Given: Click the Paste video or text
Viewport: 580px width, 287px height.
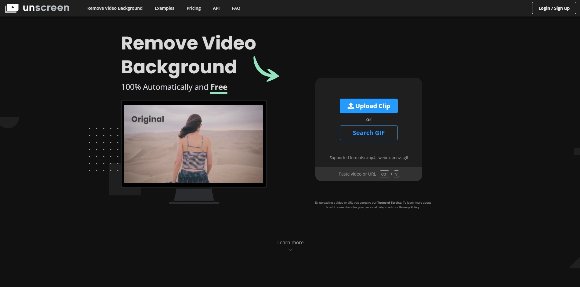Looking at the screenshot, I should pos(353,174).
